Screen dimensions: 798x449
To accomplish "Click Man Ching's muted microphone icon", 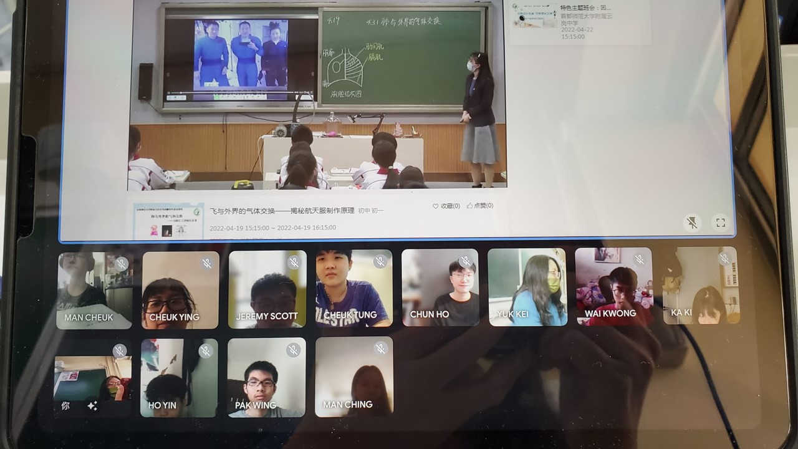I will click(380, 349).
